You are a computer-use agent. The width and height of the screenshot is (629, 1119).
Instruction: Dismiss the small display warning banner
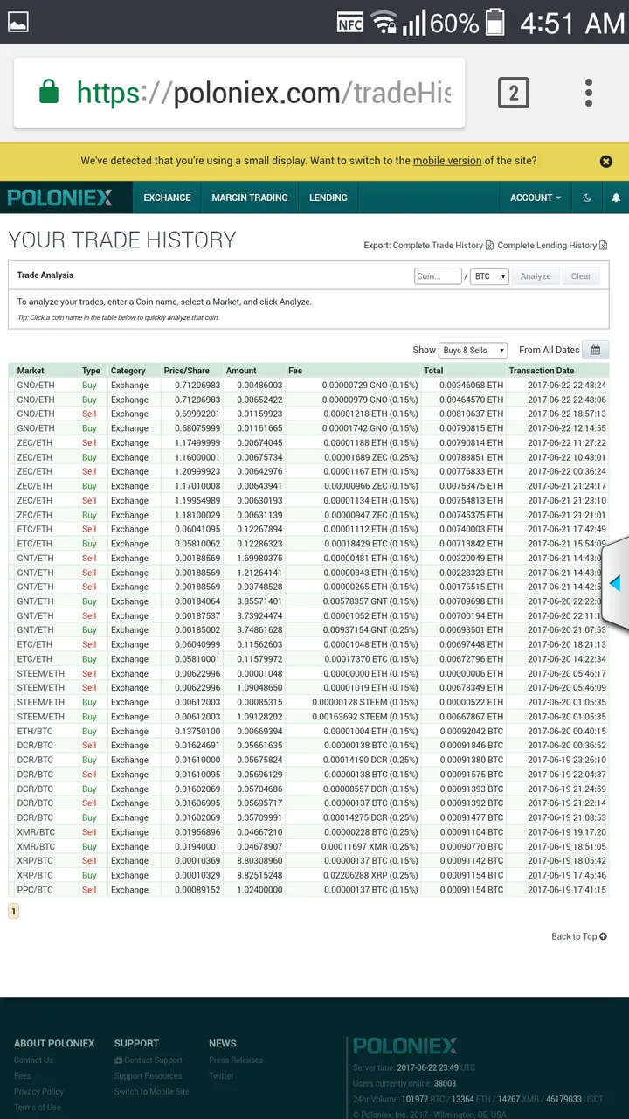606,162
